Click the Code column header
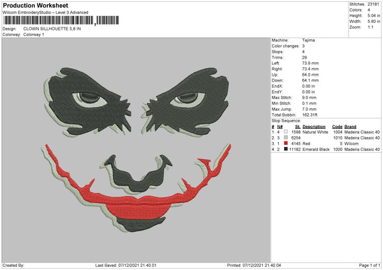Screen dimensions: 383x270 click(x=337, y=127)
